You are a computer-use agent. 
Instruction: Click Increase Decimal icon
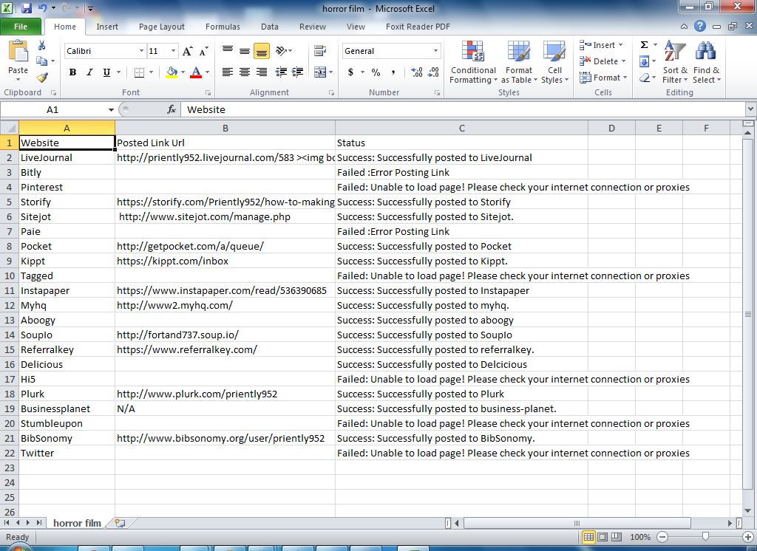[x=417, y=72]
